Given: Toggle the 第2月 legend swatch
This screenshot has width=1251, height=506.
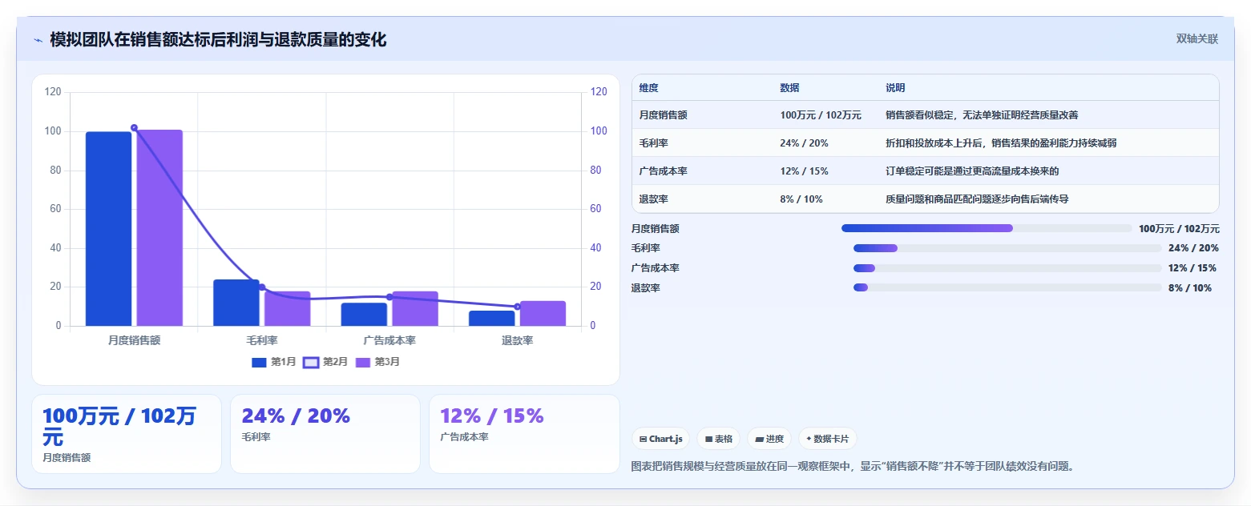Looking at the screenshot, I should pyautogui.click(x=311, y=362).
